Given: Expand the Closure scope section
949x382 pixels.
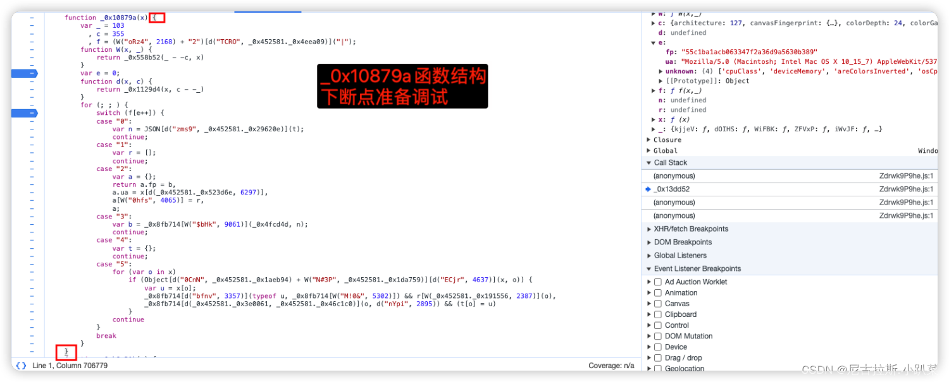Looking at the screenshot, I should click(649, 140).
